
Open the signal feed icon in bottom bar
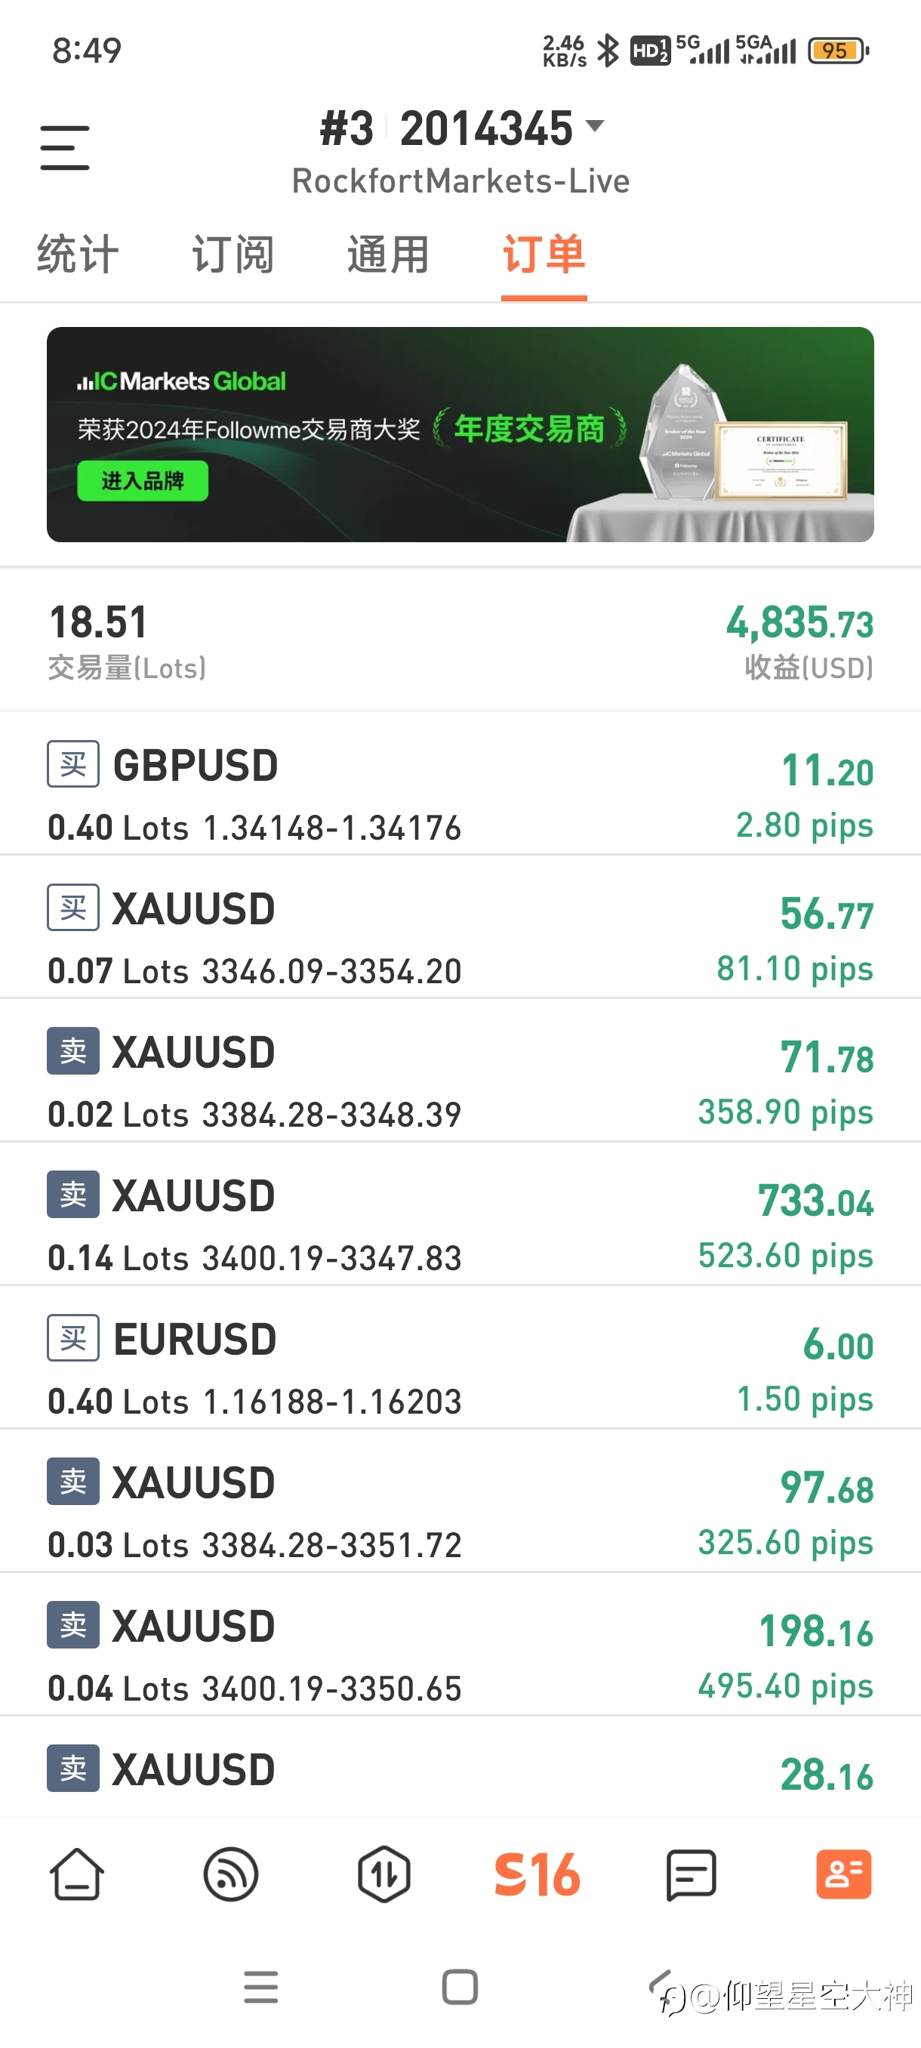click(x=230, y=1874)
